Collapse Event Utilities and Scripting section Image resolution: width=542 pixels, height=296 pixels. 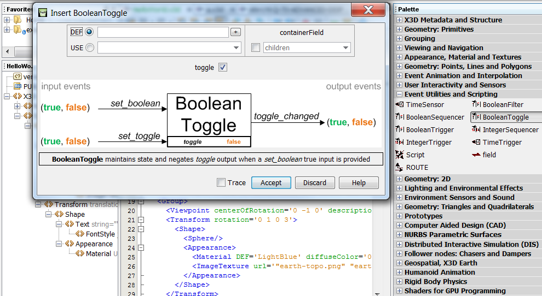pyautogui.click(x=399, y=94)
